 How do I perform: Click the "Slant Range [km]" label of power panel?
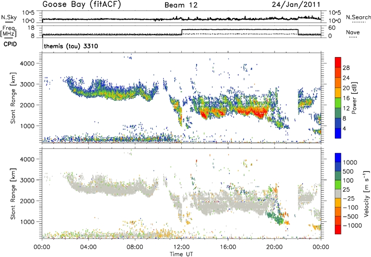tap(13, 98)
